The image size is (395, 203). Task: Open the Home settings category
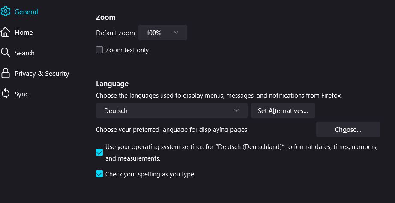coord(24,32)
